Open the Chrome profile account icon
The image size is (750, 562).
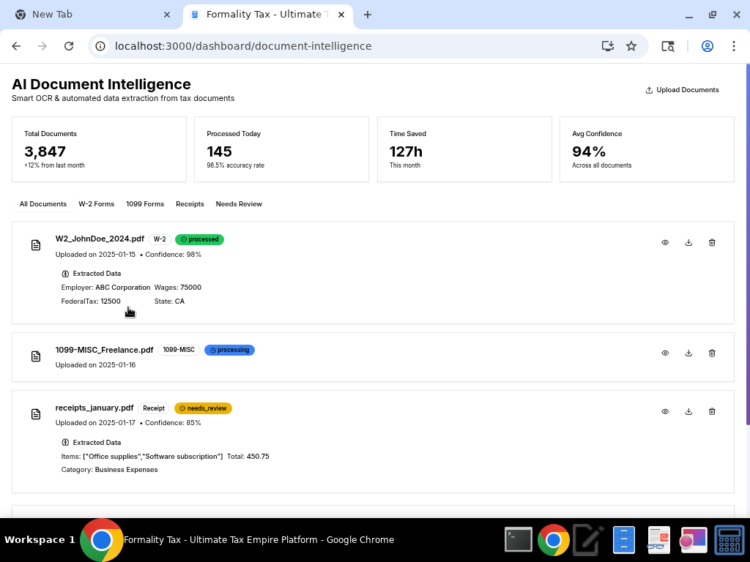point(707,45)
